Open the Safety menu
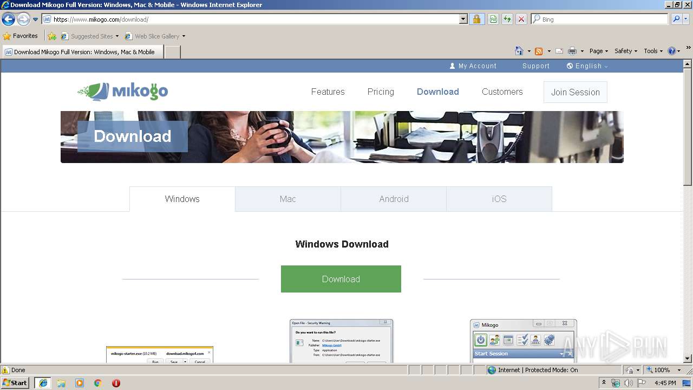Image resolution: width=693 pixels, height=390 pixels. coord(626,51)
